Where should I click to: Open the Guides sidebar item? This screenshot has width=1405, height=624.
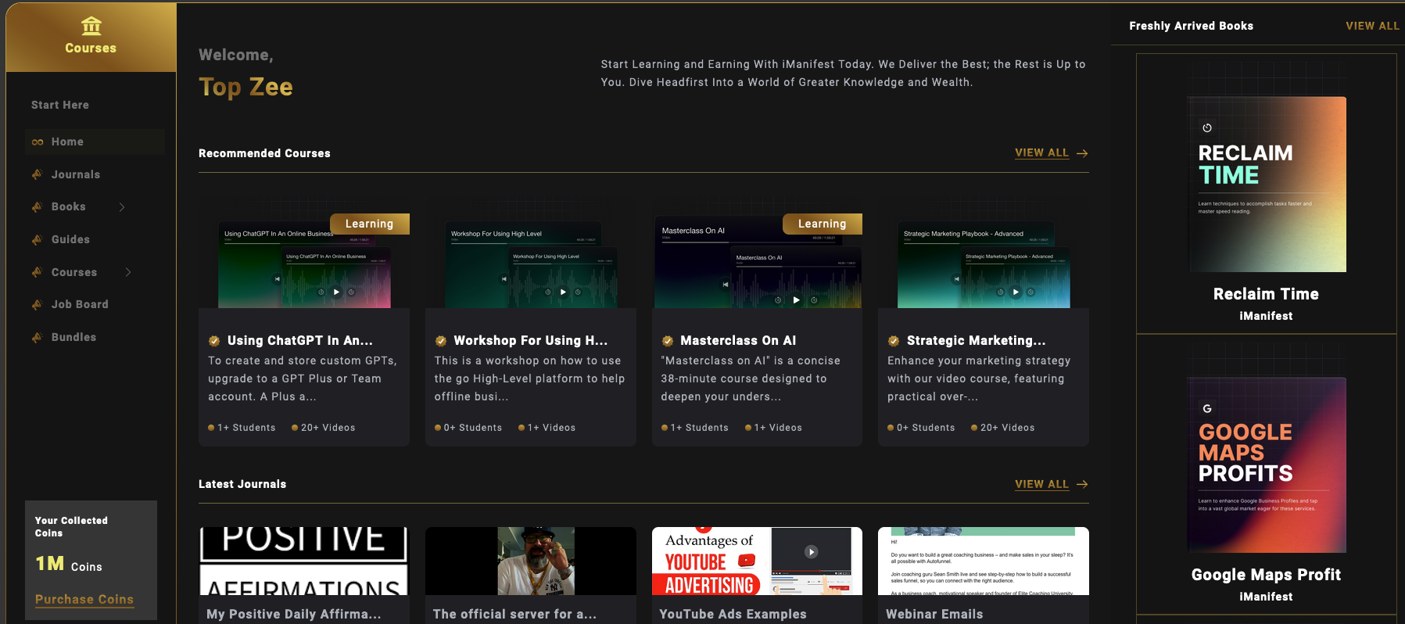[70, 239]
